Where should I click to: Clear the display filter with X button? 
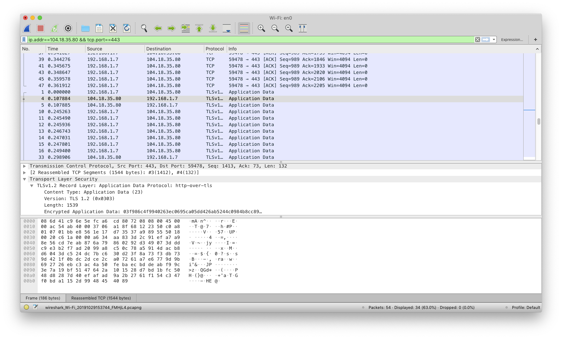pos(478,40)
